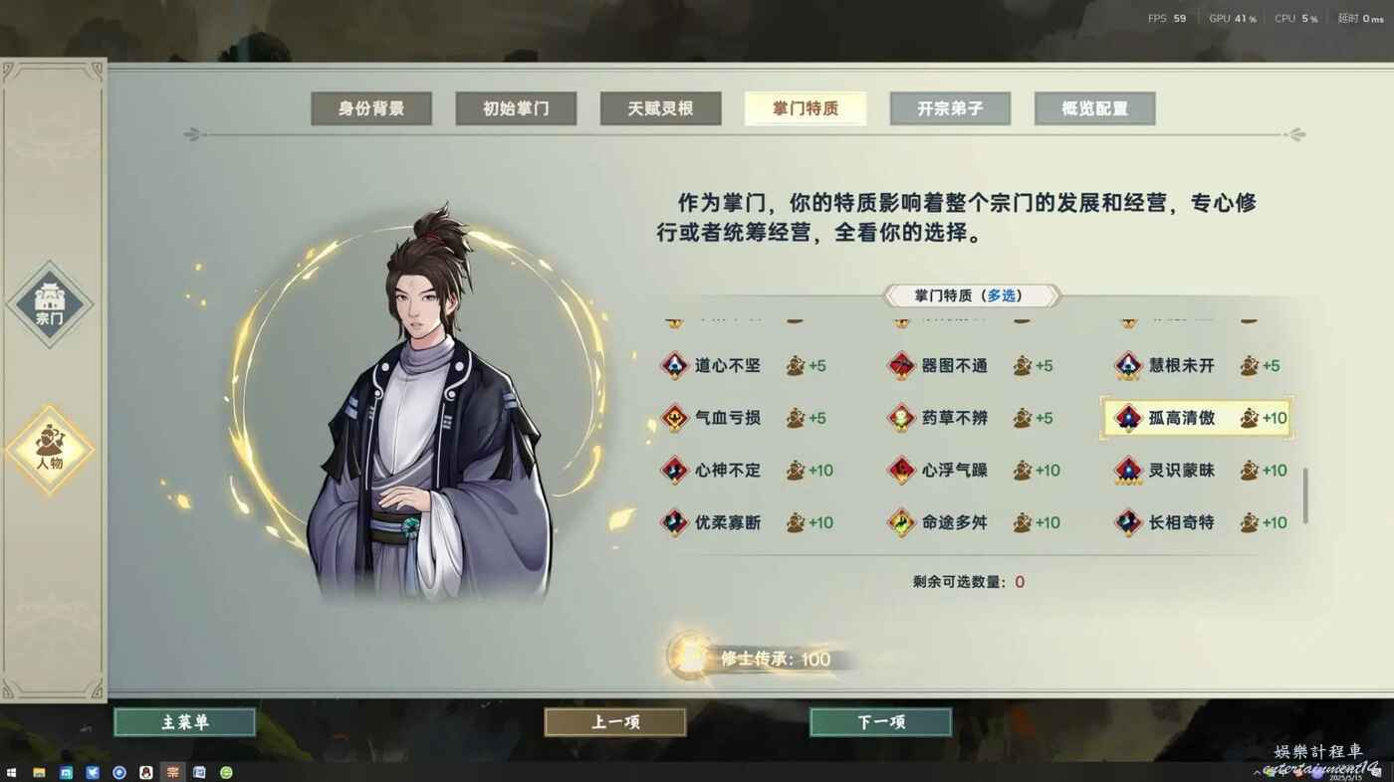The height and width of the screenshot is (782, 1394).
Task: Click the 长相奇特 trait icon
Action: click(1128, 522)
